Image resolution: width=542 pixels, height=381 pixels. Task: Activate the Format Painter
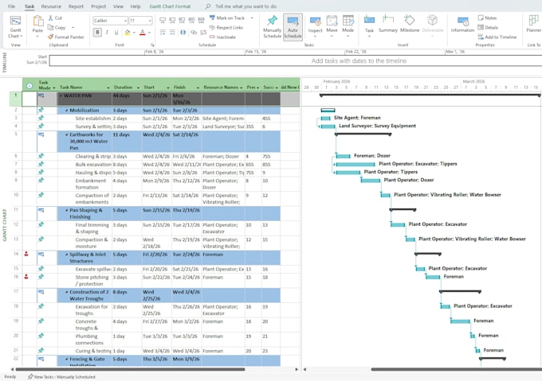point(66,37)
